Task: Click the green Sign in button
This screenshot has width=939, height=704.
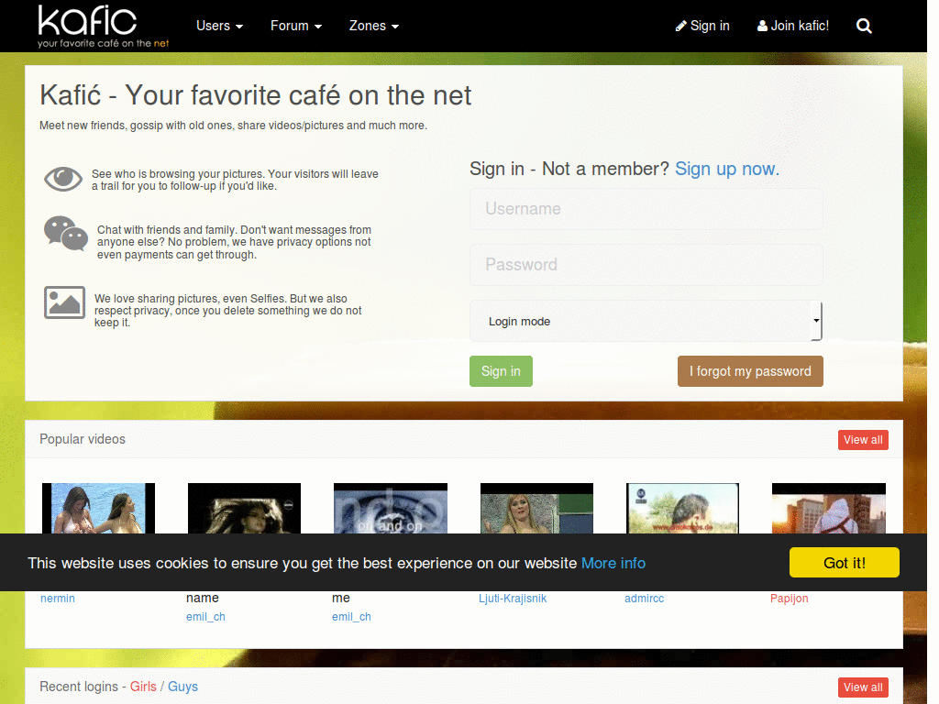Action: tap(501, 371)
